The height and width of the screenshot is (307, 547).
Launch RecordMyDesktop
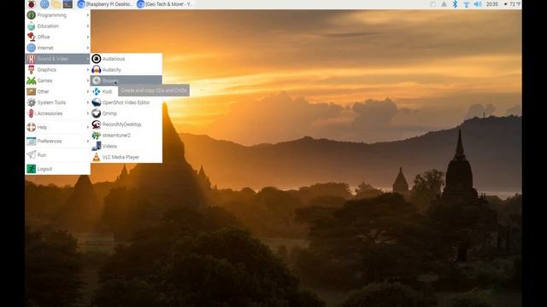tap(126, 125)
